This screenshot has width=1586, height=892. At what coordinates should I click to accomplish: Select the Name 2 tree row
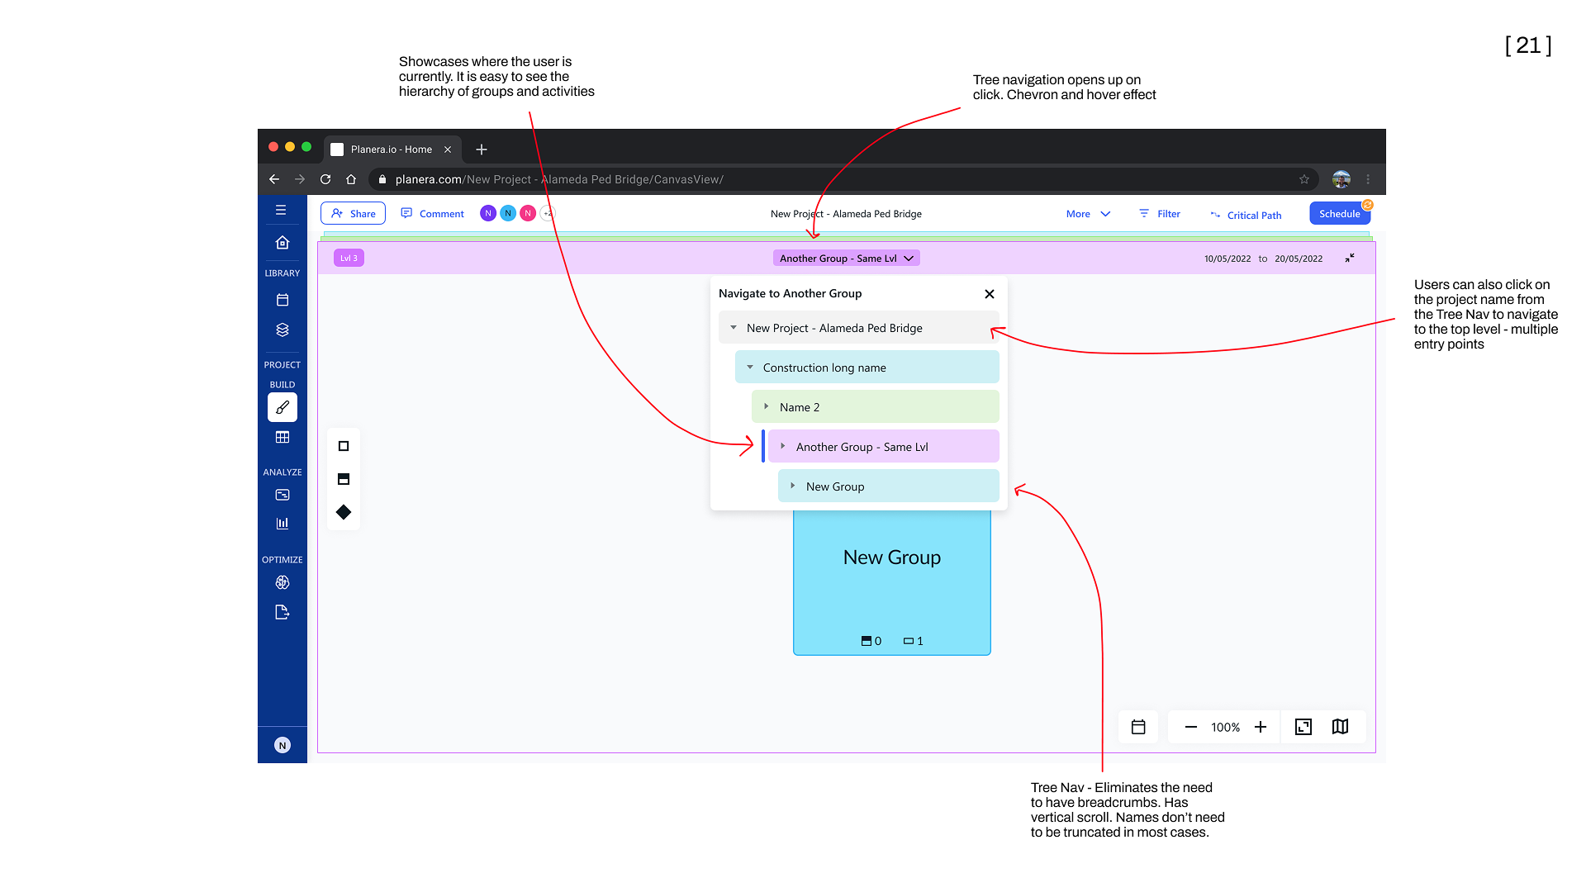[x=876, y=406]
